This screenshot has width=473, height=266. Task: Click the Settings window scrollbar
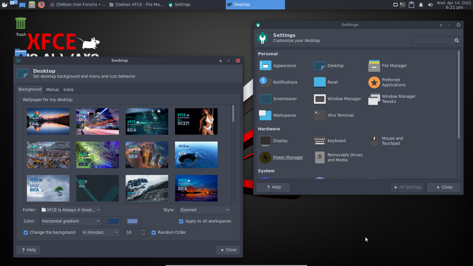click(x=459, y=94)
